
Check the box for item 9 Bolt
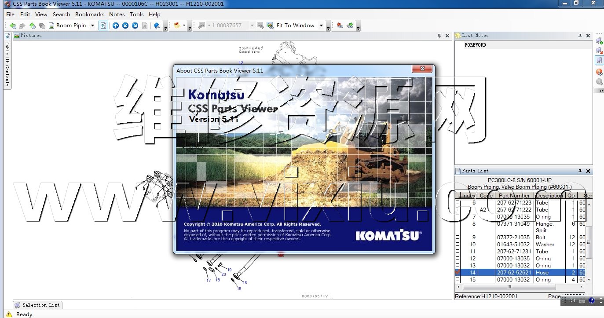pos(458,238)
